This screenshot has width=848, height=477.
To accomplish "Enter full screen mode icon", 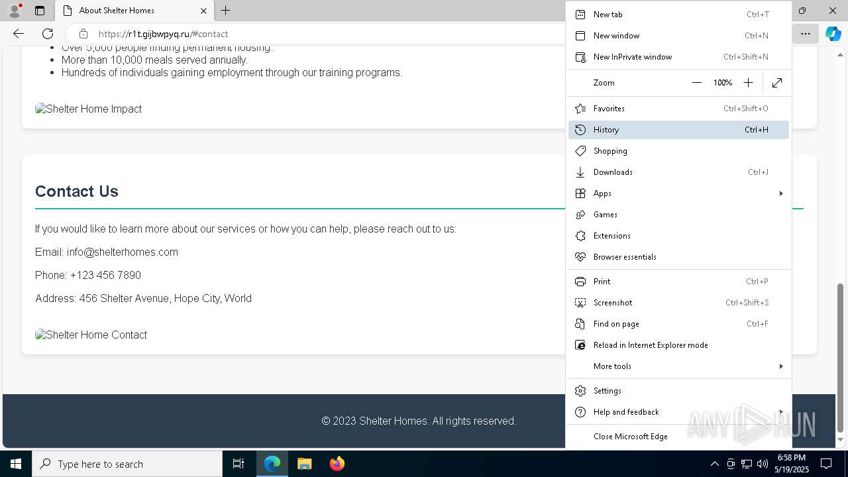I will click(777, 83).
